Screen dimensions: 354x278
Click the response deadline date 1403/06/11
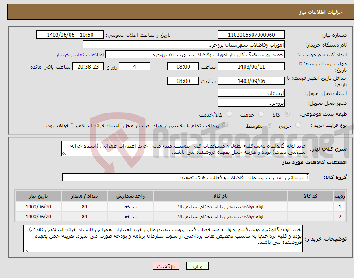click(251, 66)
